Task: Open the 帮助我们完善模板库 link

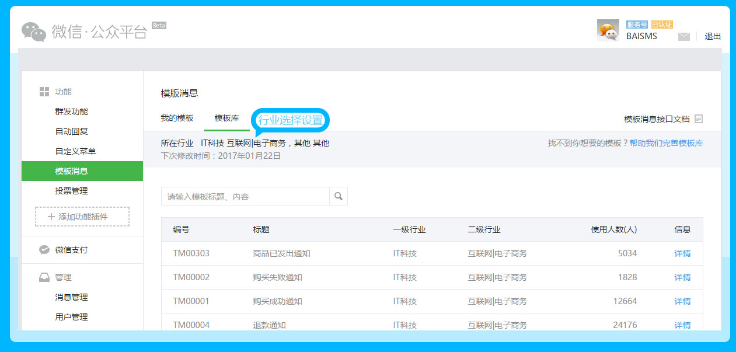Action: click(x=666, y=143)
